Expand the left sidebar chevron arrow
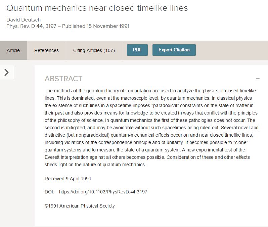The width and height of the screenshot is (268, 227). (x=7, y=72)
